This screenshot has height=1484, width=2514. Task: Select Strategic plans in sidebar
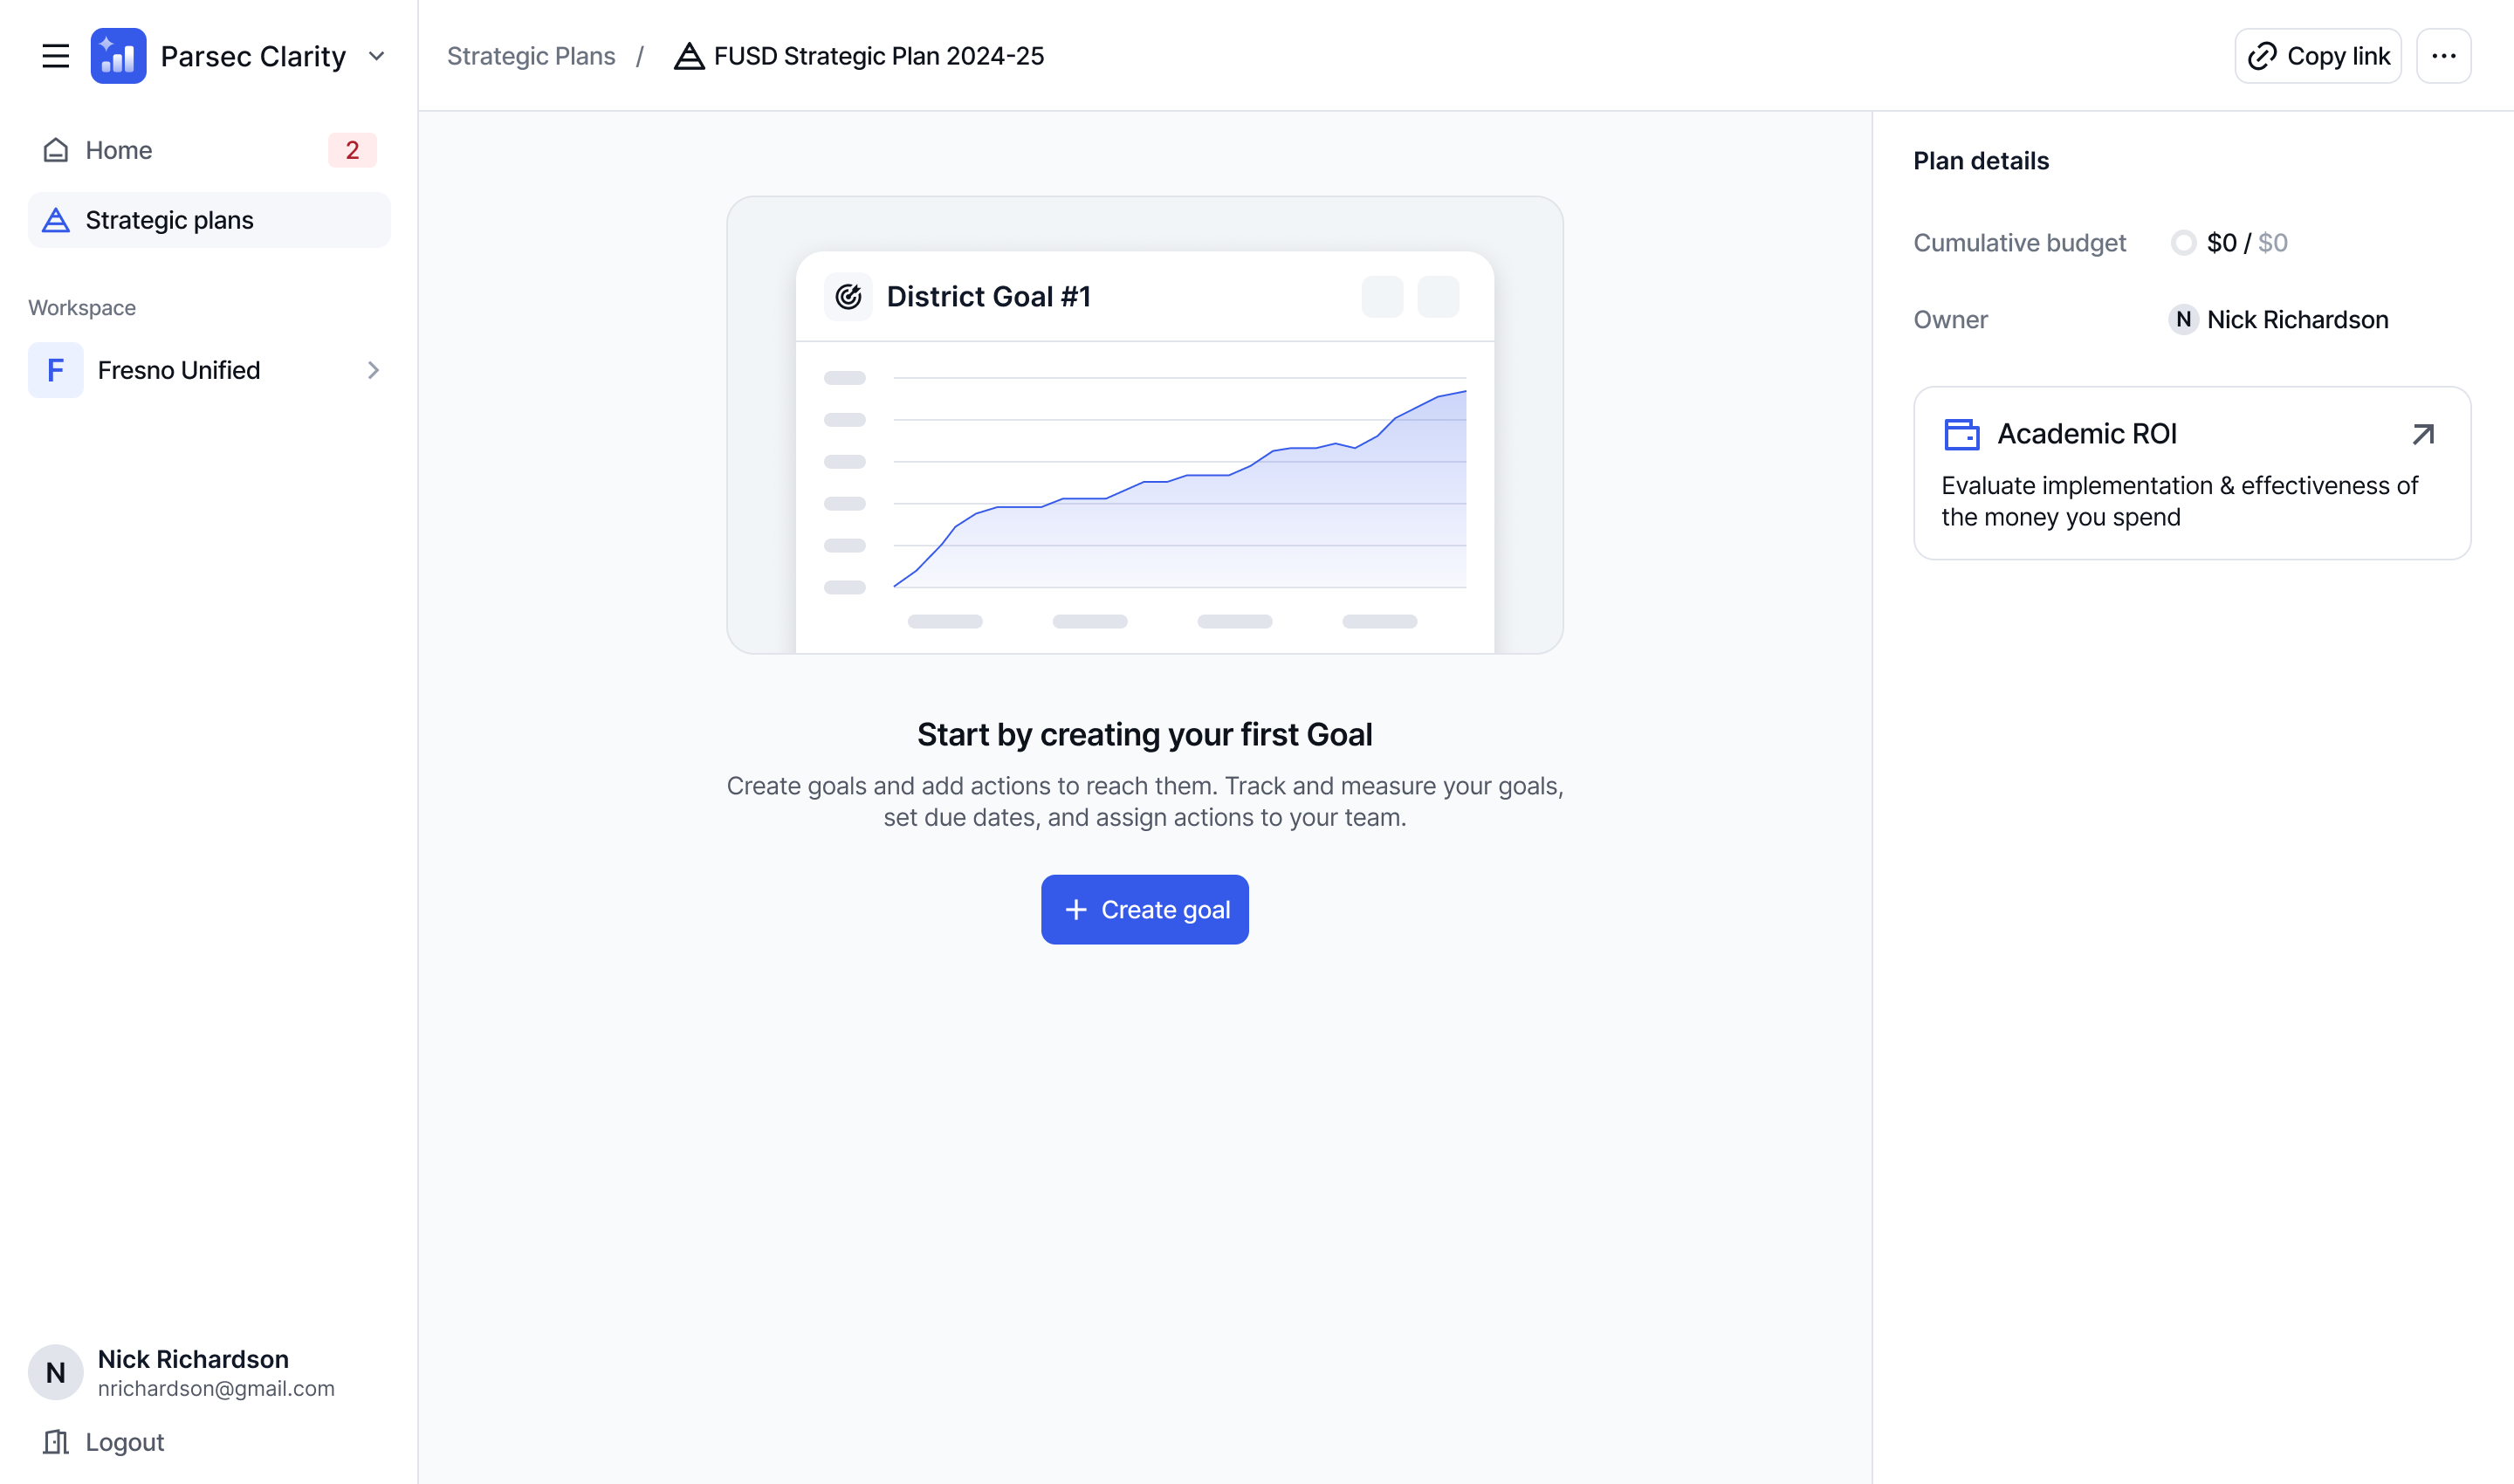pos(170,220)
